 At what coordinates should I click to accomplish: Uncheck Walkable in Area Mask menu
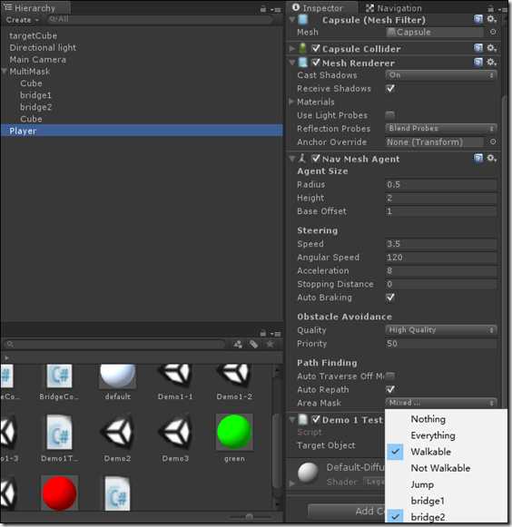446,452
